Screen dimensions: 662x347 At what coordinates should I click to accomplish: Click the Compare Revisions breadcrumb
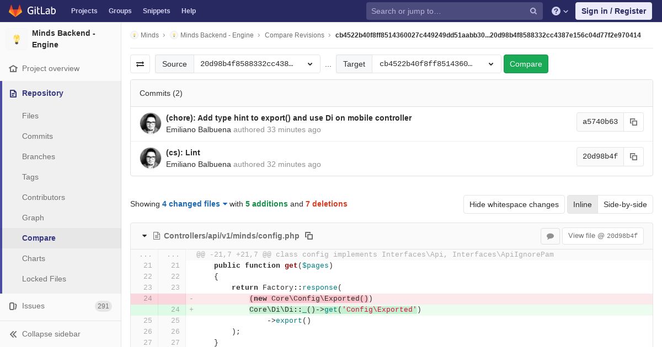pyautogui.click(x=295, y=35)
